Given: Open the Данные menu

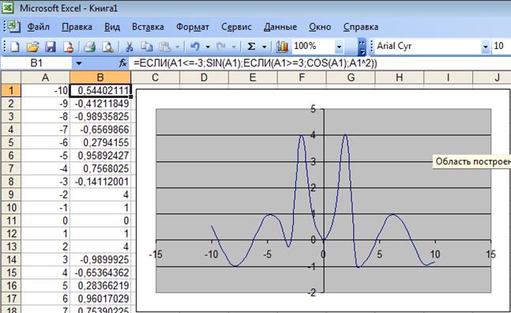Looking at the screenshot, I should tap(280, 27).
